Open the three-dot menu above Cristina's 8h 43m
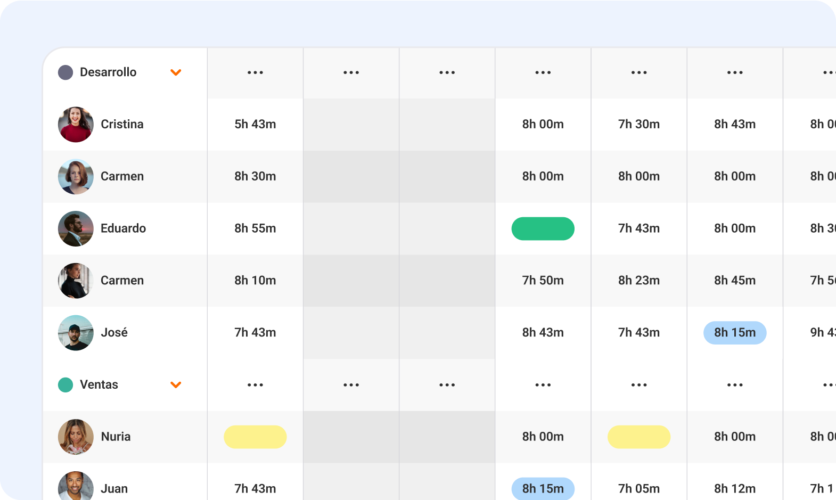The width and height of the screenshot is (836, 500). (735, 72)
